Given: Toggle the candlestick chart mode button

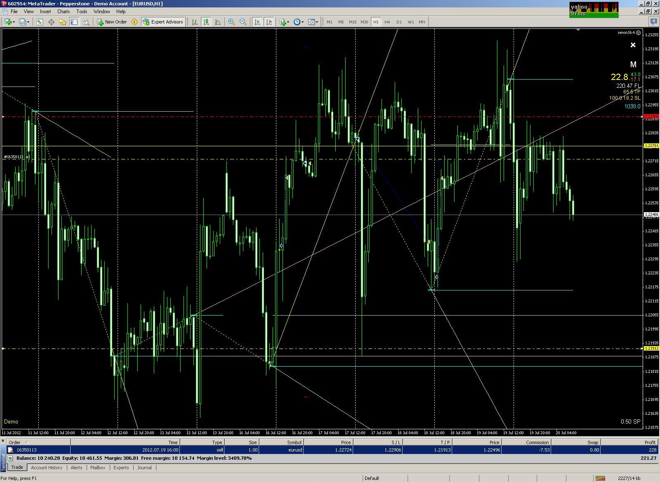Looking at the screenshot, I should (206, 22).
